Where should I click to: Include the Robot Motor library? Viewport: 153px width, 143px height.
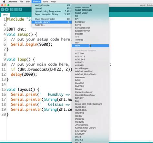90,13
